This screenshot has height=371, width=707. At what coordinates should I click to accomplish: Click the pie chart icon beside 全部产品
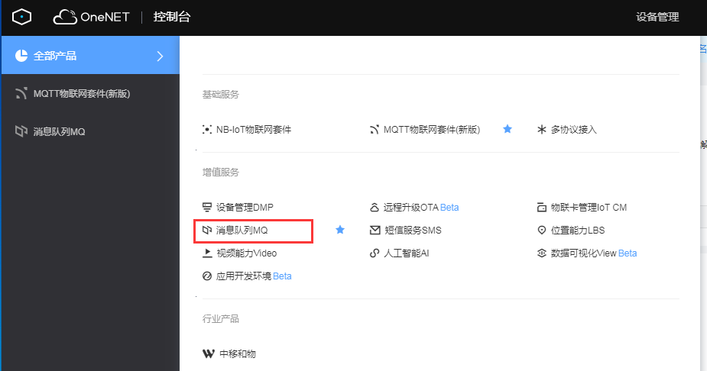[21, 56]
